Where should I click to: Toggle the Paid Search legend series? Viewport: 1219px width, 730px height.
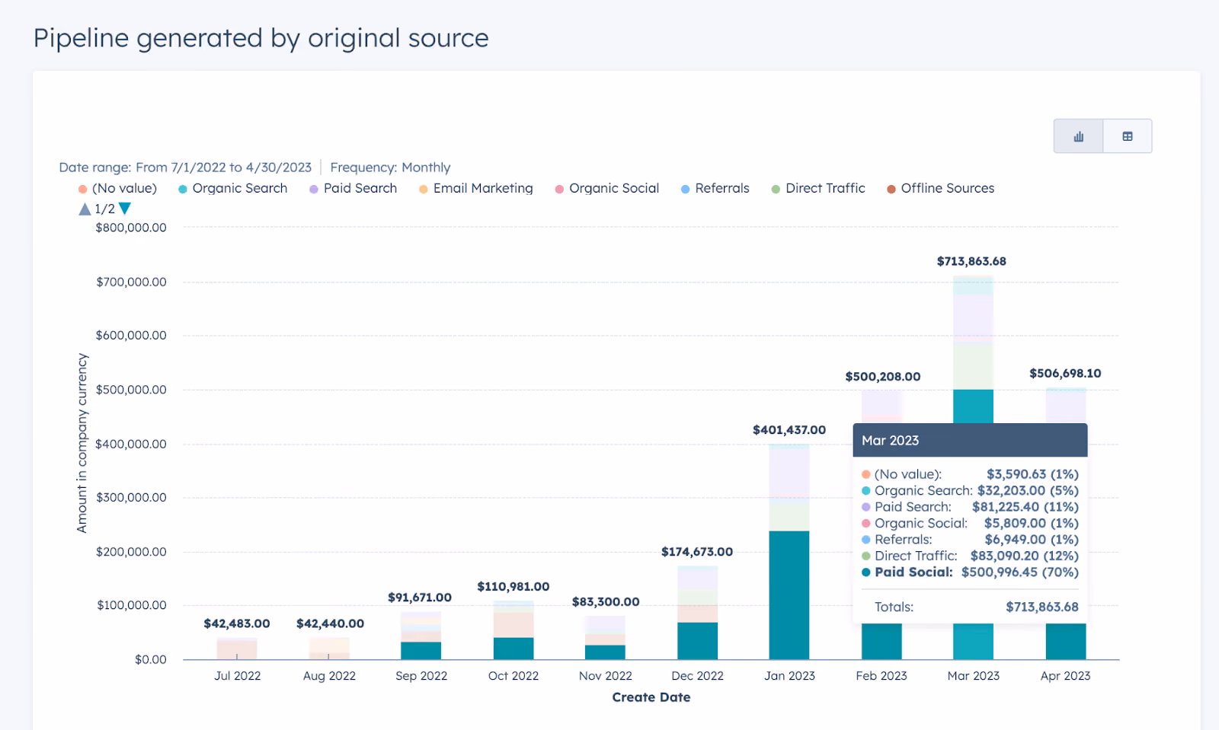[x=354, y=189]
